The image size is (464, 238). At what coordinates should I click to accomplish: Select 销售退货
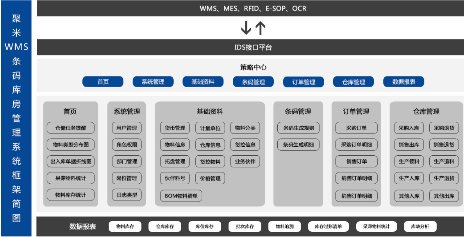[x=444, y=145]
